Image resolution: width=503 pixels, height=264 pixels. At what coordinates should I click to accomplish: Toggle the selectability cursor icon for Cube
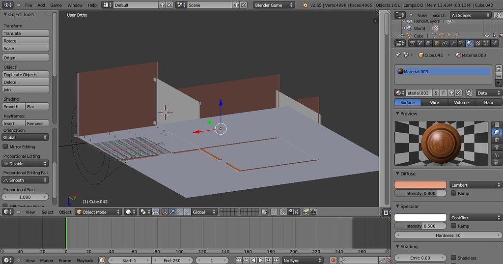pyautogui.click(x=494, y=36)
